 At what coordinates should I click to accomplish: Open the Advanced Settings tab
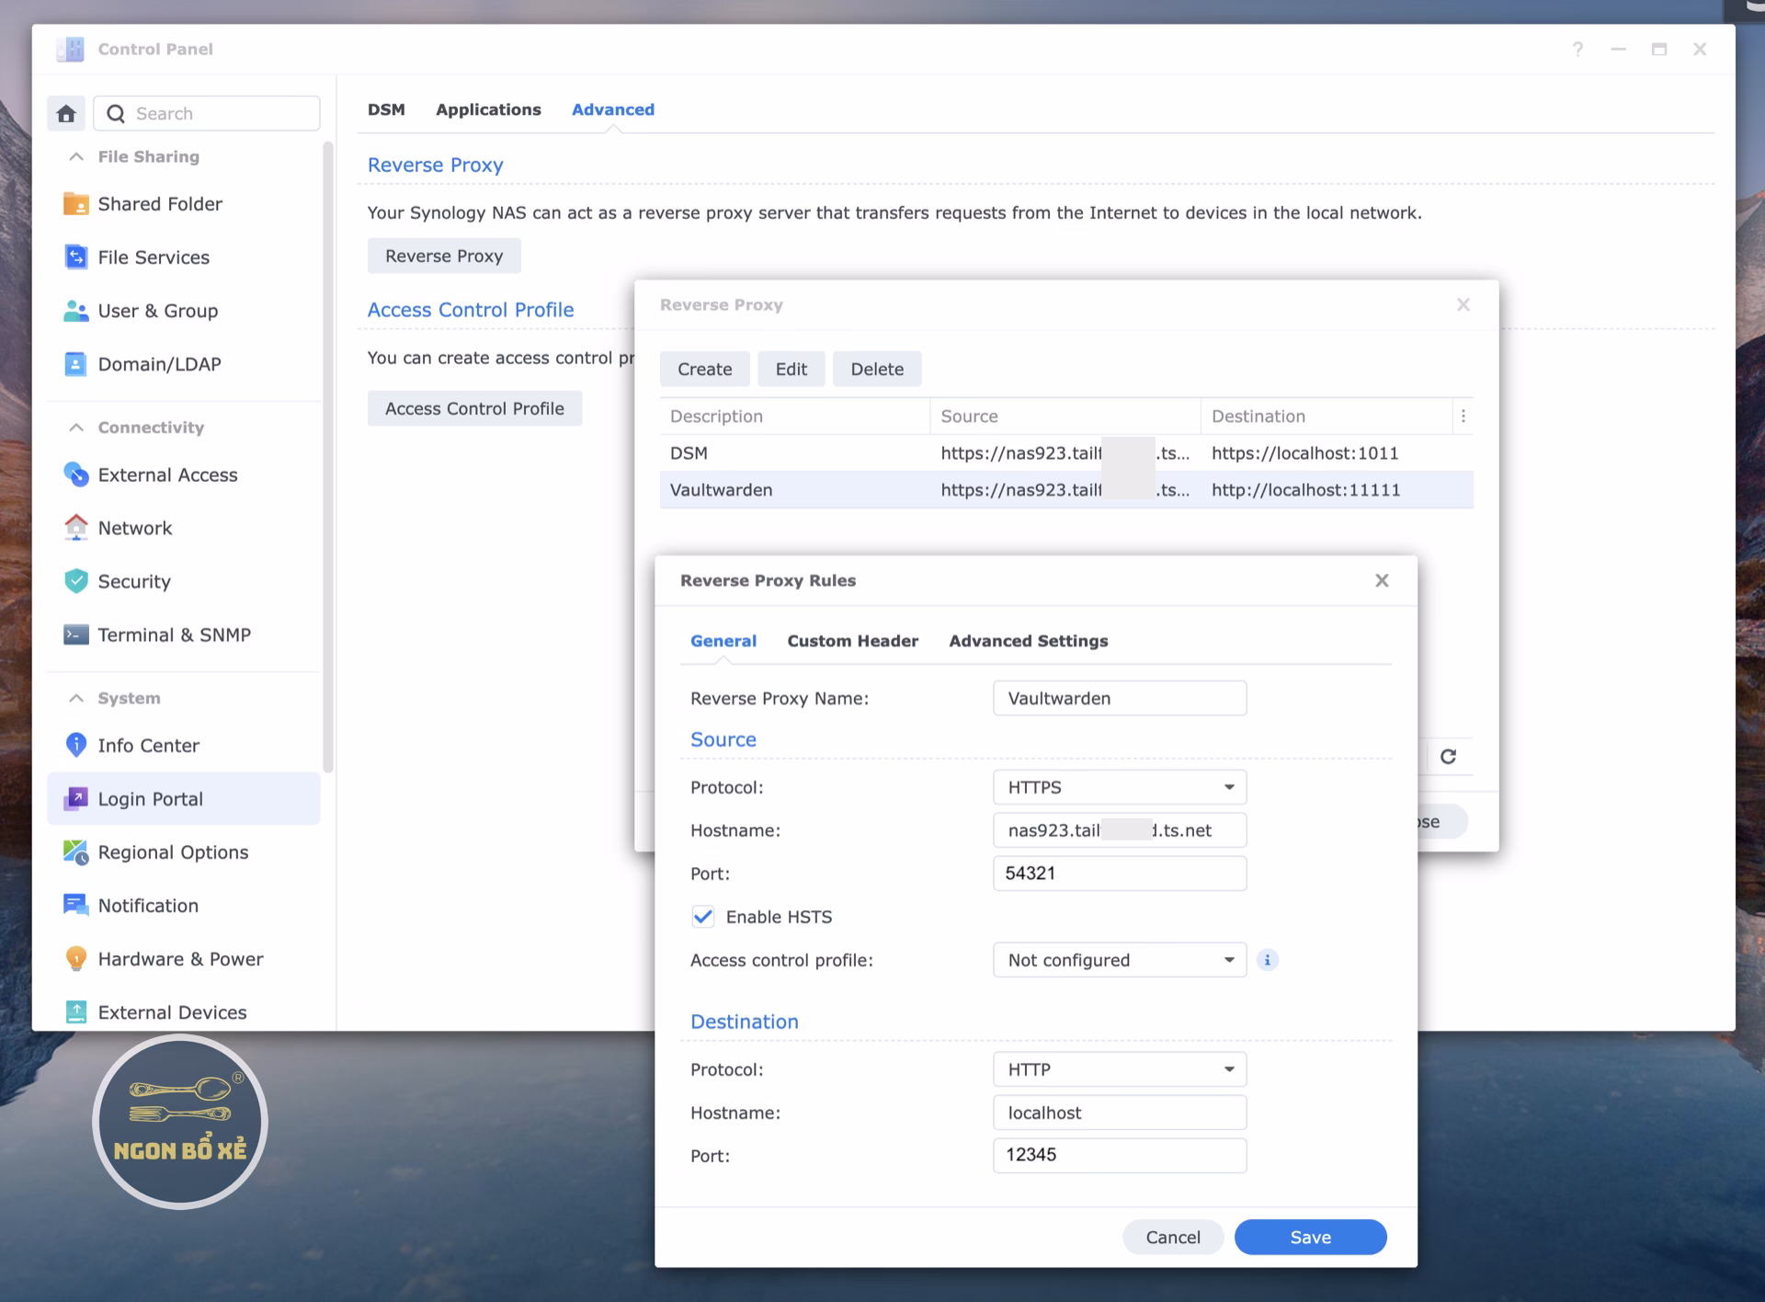(1028, 641)
